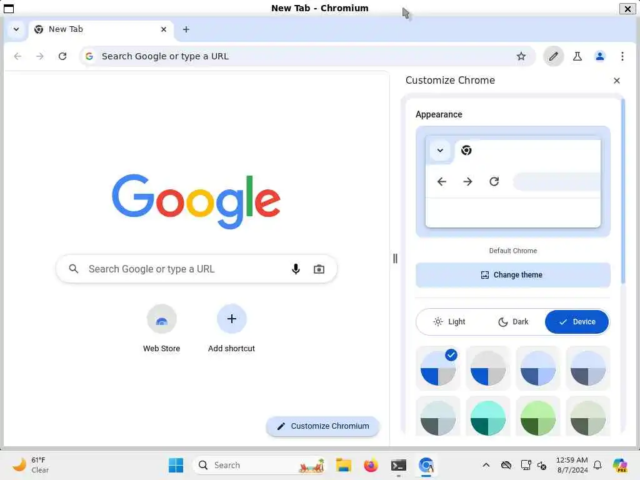
Task: Click the Chromium taskbar icon
Action: (426, 465)
